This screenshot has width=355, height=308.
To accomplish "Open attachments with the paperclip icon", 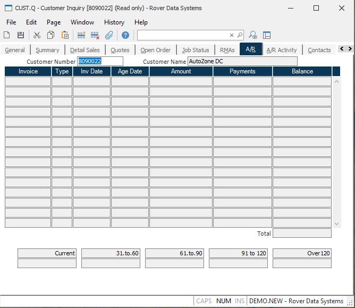I will click(x=109, y=35).
